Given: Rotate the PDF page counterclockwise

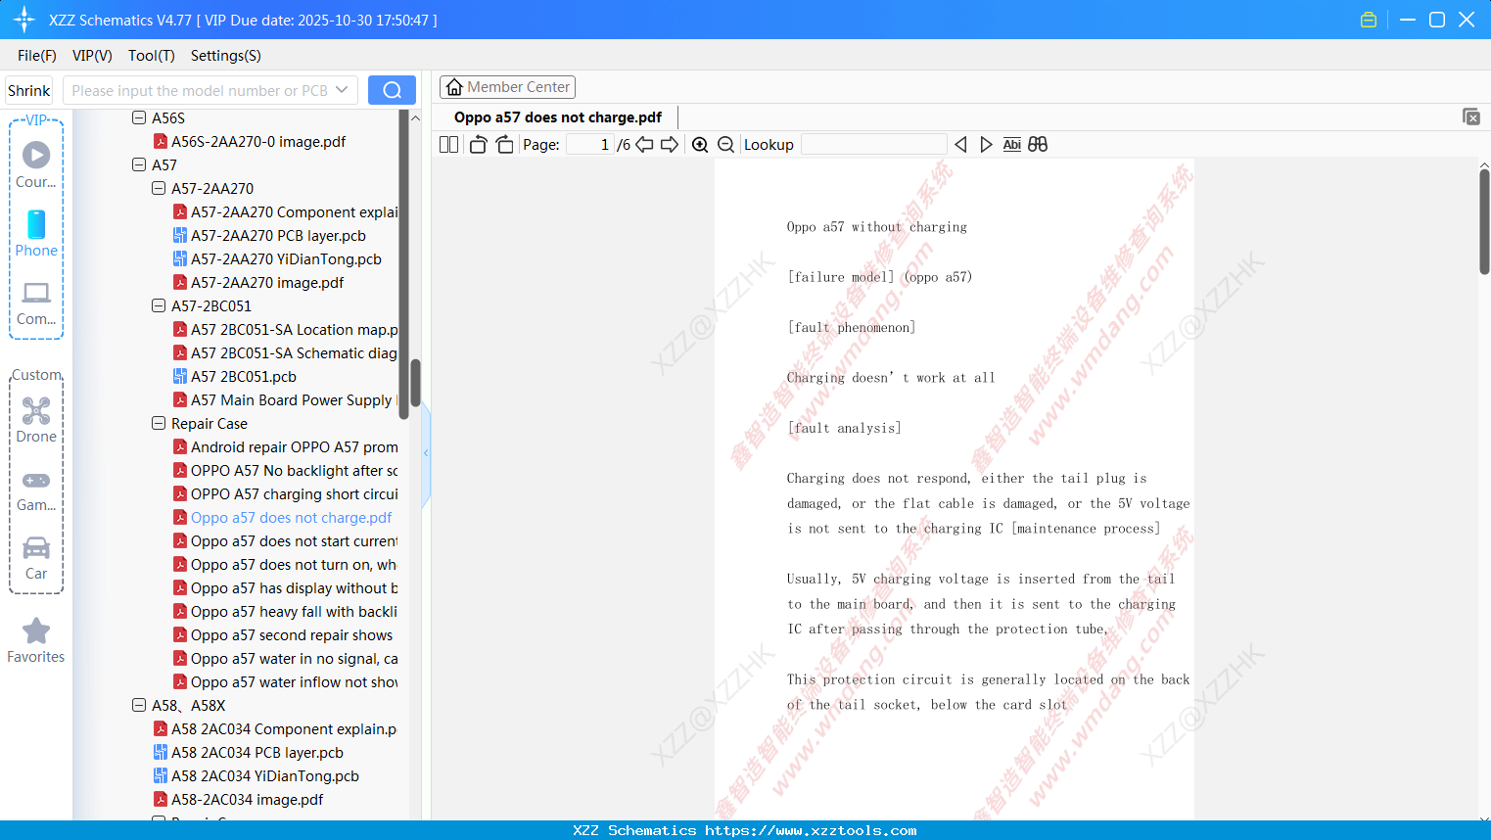Looking at the screenshot, I should click(x=478, y=145).
